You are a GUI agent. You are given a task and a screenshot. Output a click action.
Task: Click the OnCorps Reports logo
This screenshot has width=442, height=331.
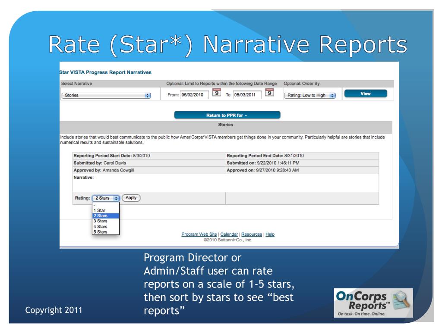pos(373,303)
